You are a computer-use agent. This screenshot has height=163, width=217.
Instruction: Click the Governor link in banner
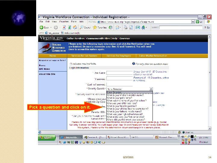[124, 38]
